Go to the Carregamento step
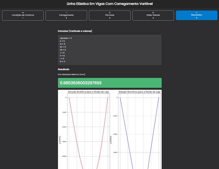The image size is (219, 169). [x=66, y=15]
